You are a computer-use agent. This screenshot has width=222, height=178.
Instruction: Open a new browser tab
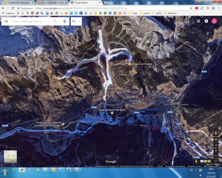pos(106,3)
